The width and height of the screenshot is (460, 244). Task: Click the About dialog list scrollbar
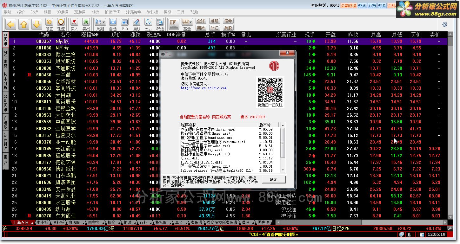click(283, 148)
